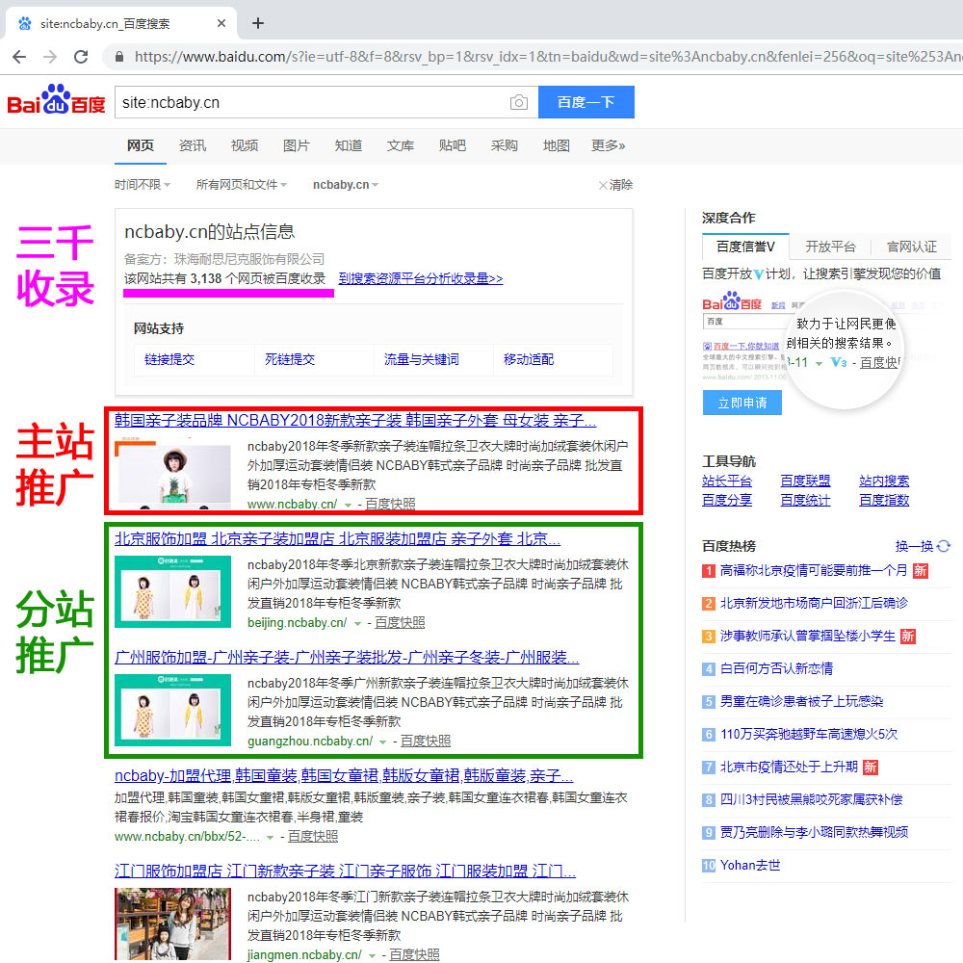Switch to the 视频 tab
This screenshot has width=963, height=963.
point(245,145)
